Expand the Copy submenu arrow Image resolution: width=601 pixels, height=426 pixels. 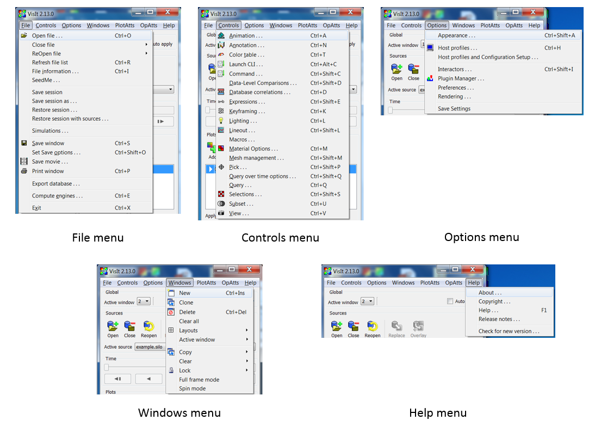pyautogui.click(x=247, y=351)
